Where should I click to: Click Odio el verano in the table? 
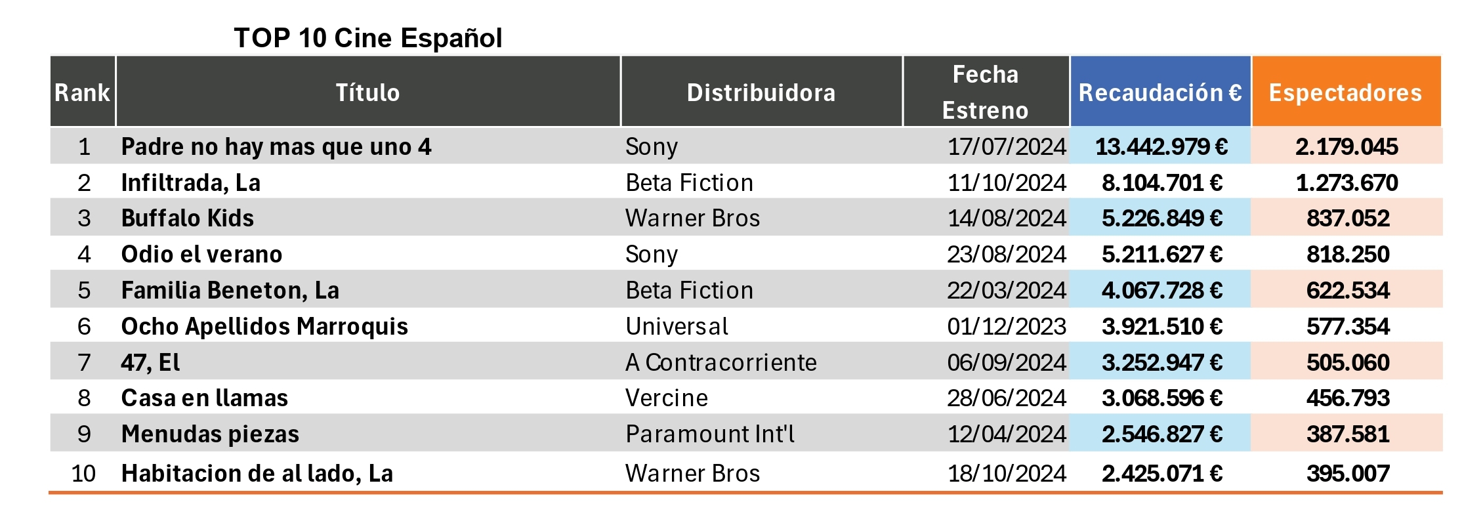coord(201,254)
